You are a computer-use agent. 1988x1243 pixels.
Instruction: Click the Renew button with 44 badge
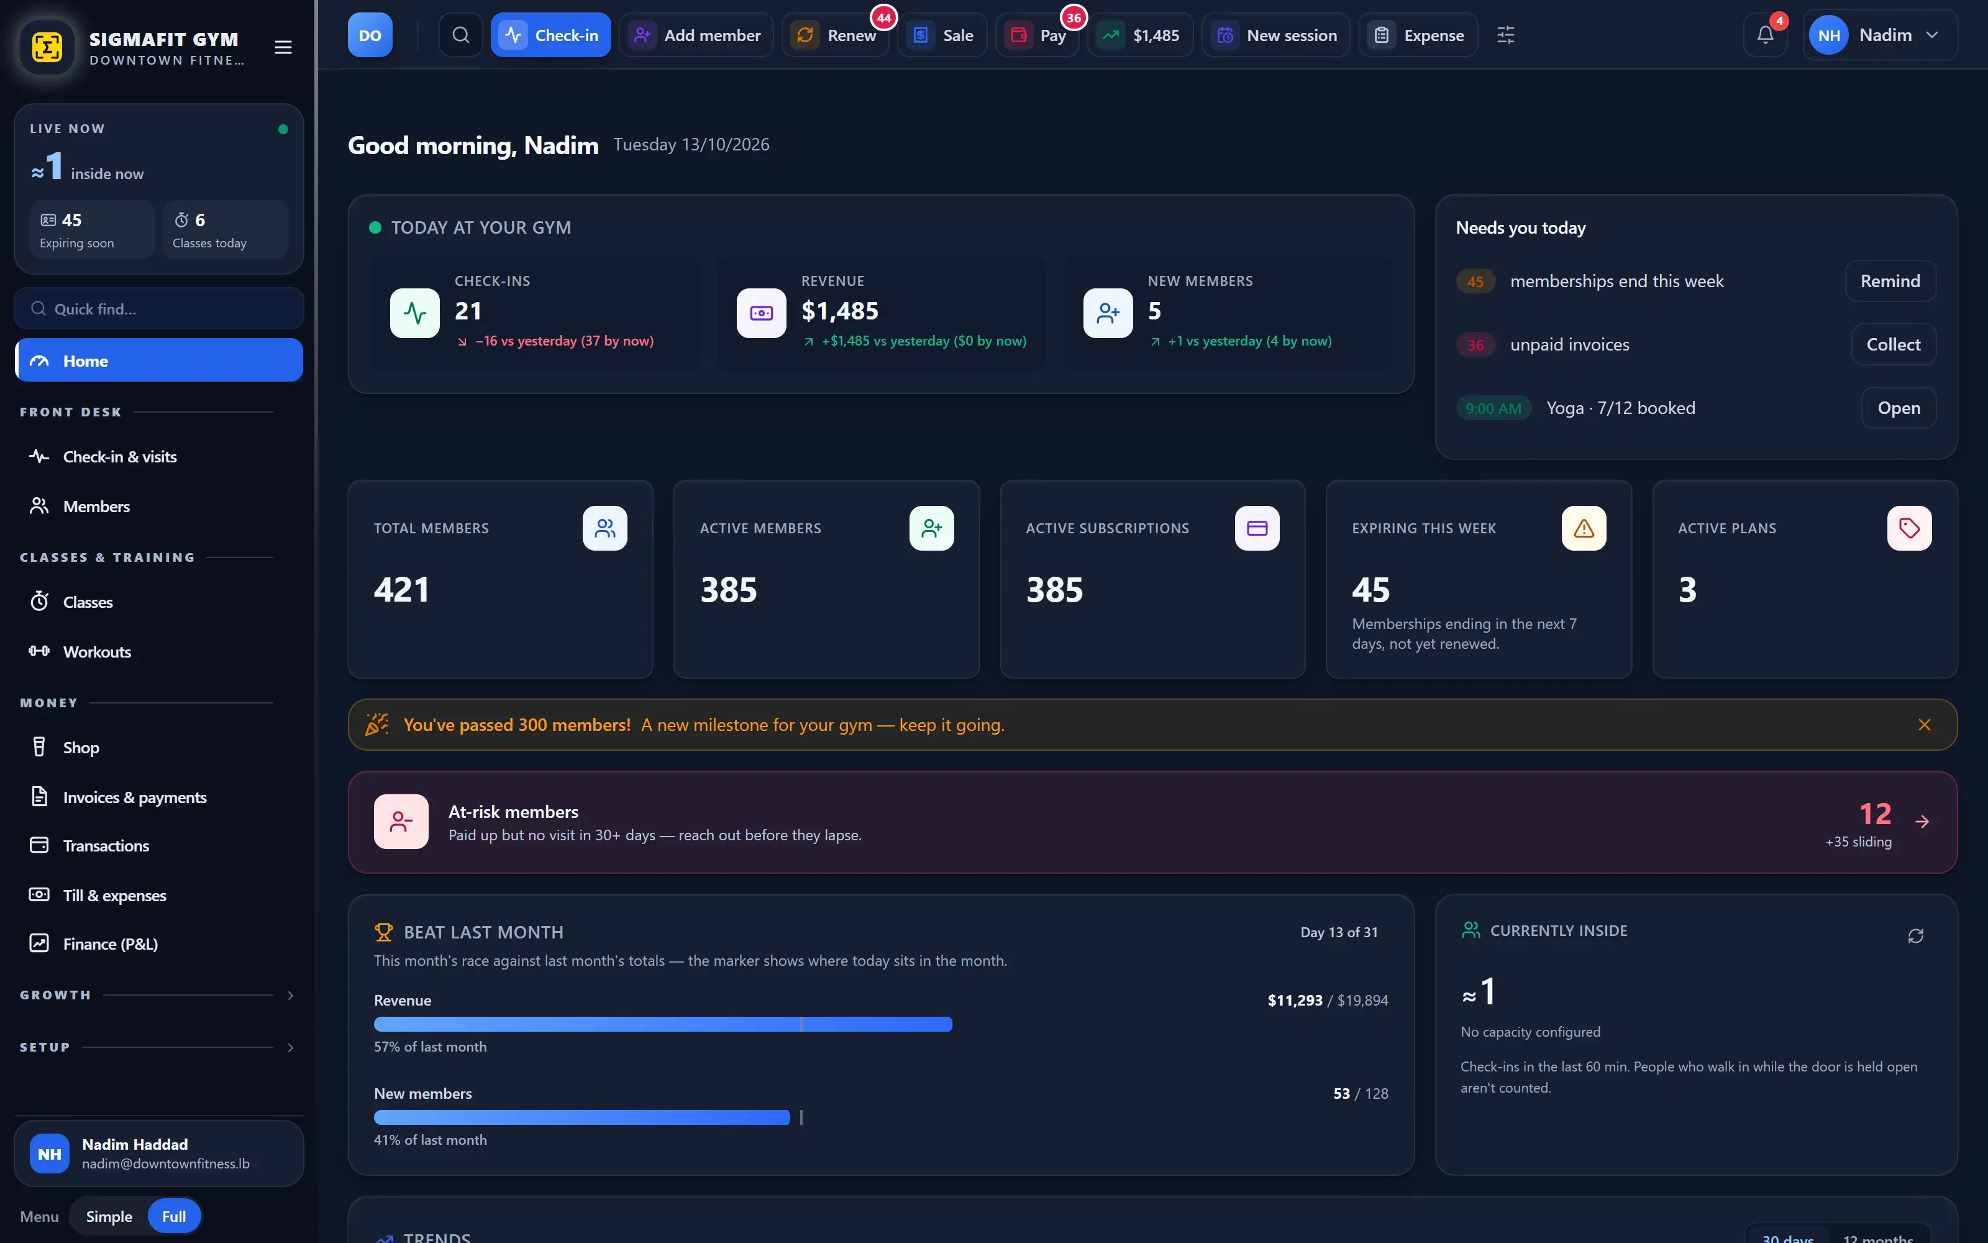point(836,35)
